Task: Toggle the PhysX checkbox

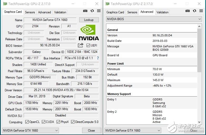Action: click(58, 122)
